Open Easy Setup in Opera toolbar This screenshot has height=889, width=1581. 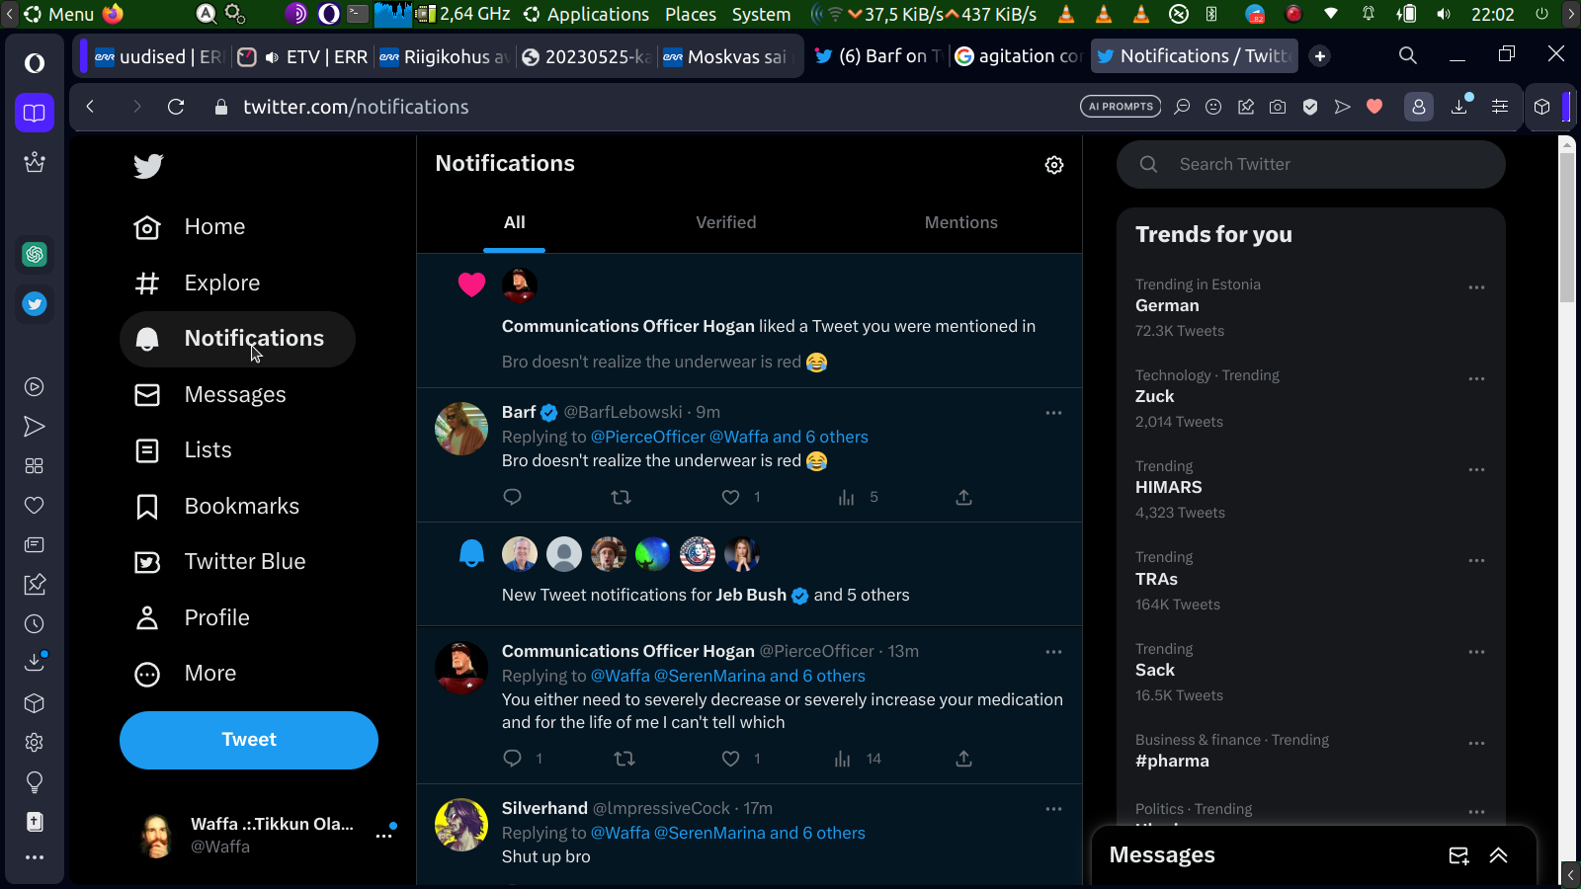[x=1500, y=107]
